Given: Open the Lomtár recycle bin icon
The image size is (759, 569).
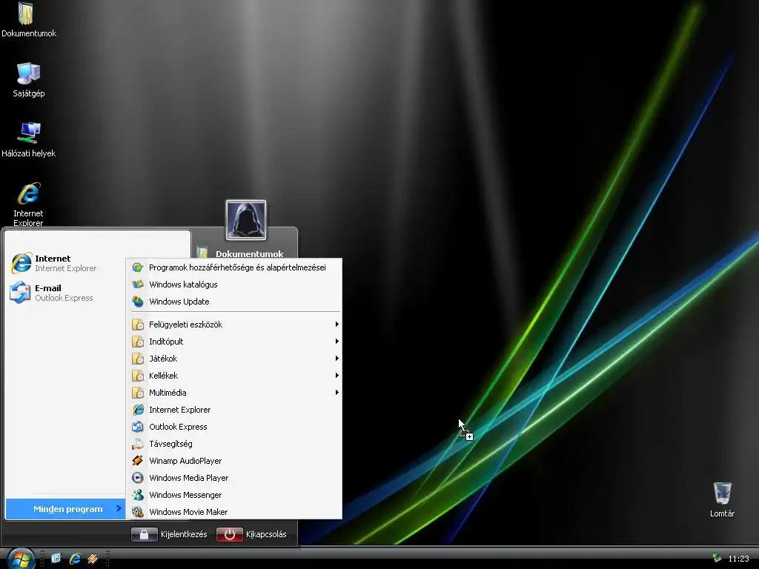Looking at the screenshot, I should (x=722, y=493).
